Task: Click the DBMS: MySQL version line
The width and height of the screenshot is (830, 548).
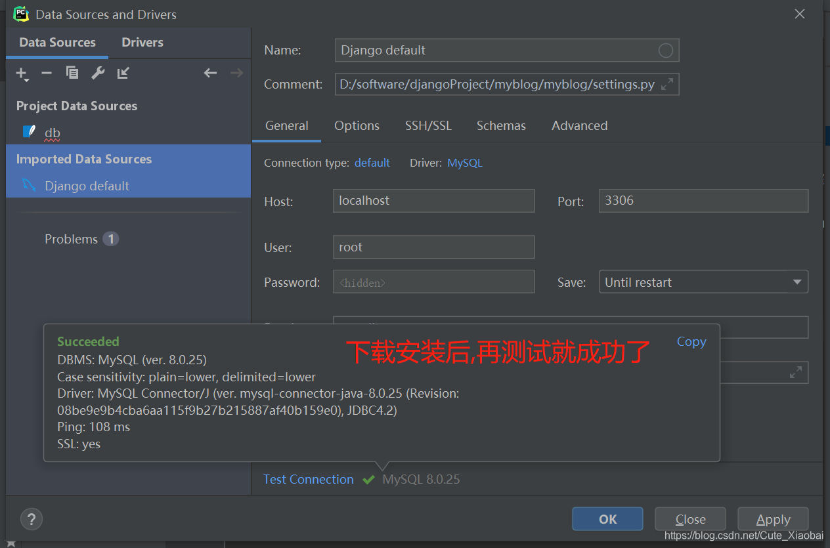Action: (x=132, y=360)
